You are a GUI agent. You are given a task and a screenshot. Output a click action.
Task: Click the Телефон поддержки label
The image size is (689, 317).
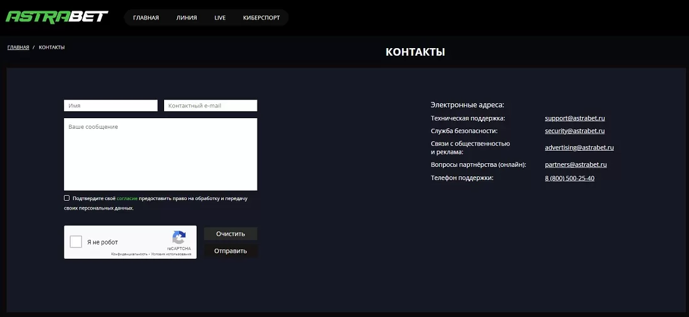tap(462, 178)
